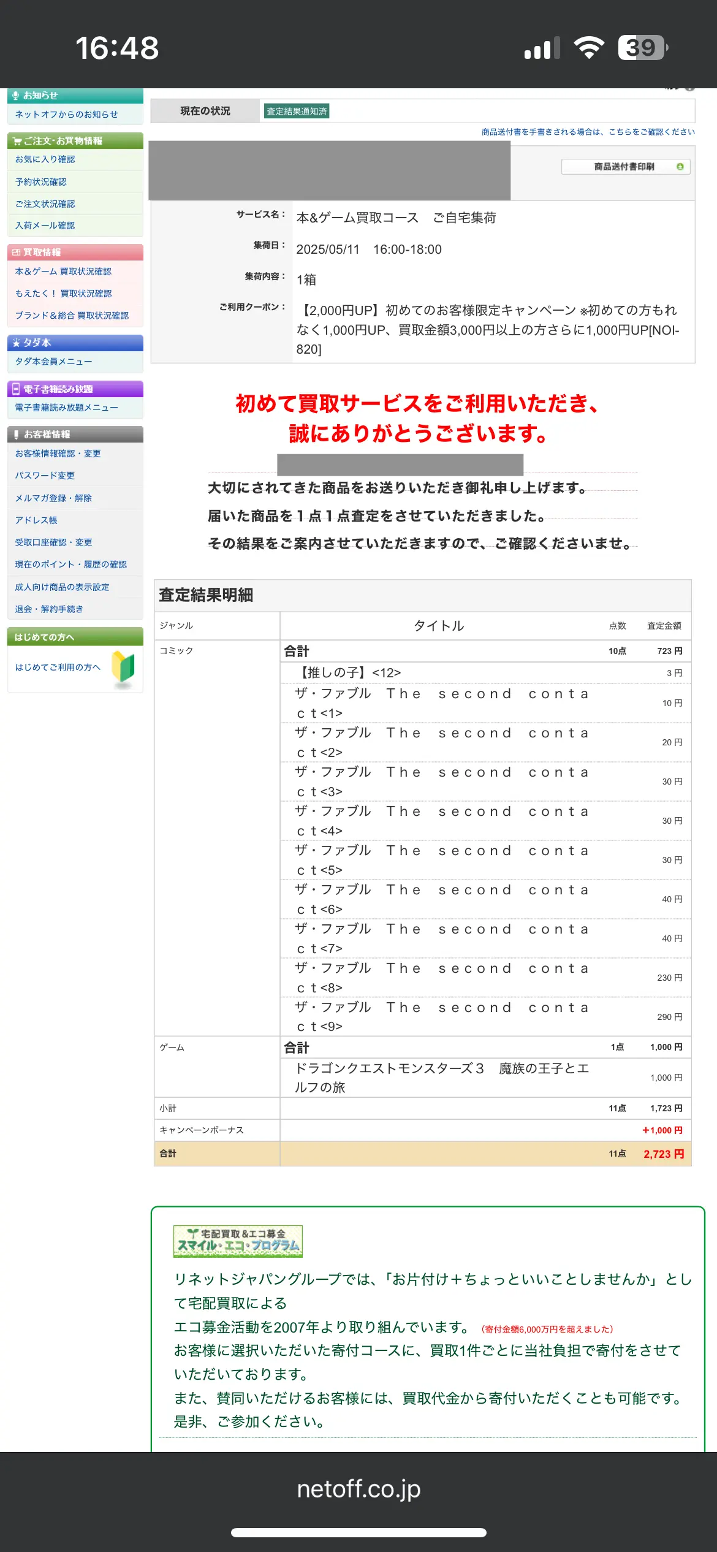Click はじめての方へ sidebar header
The height and width of the screenshot is (1552, 717).
[x=75, y=637]
